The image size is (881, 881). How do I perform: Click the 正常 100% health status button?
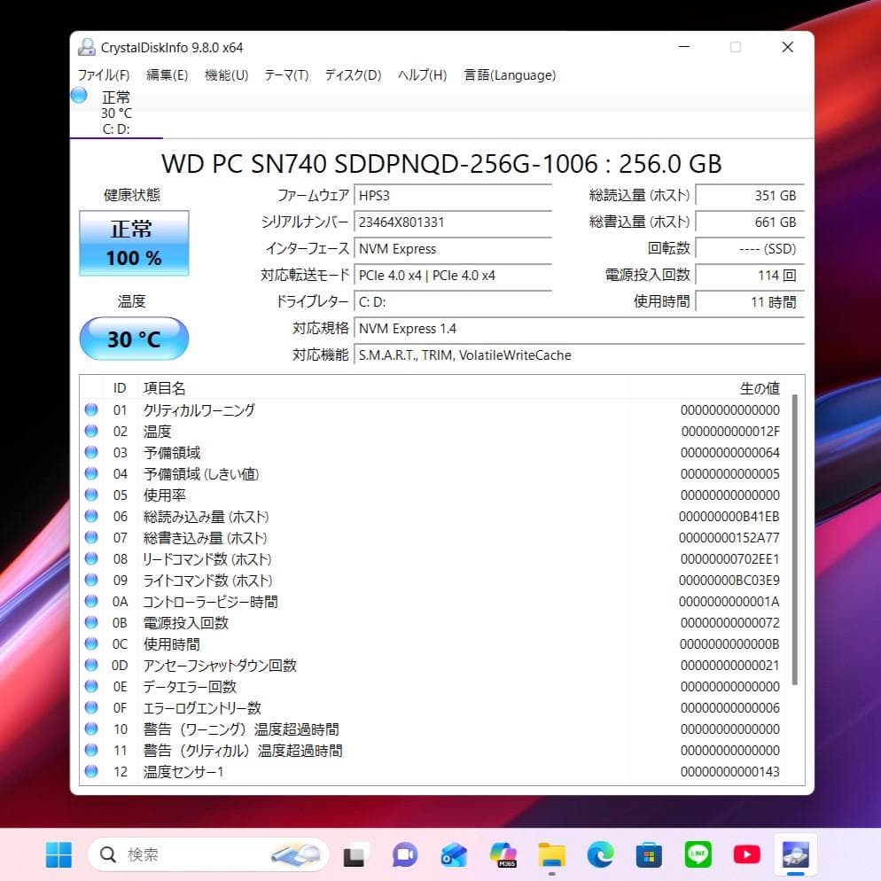click(134, 242)
